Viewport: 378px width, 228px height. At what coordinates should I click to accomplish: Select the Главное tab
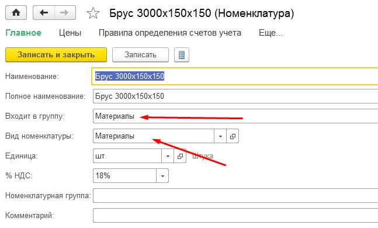click(x=23, y=33)
